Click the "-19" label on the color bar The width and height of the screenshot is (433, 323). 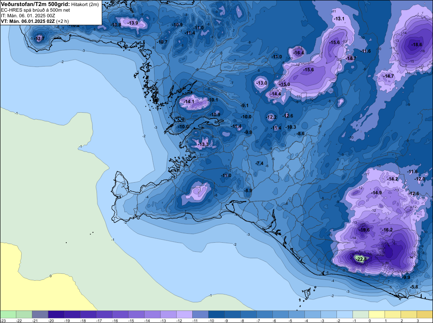pos(67,320)
